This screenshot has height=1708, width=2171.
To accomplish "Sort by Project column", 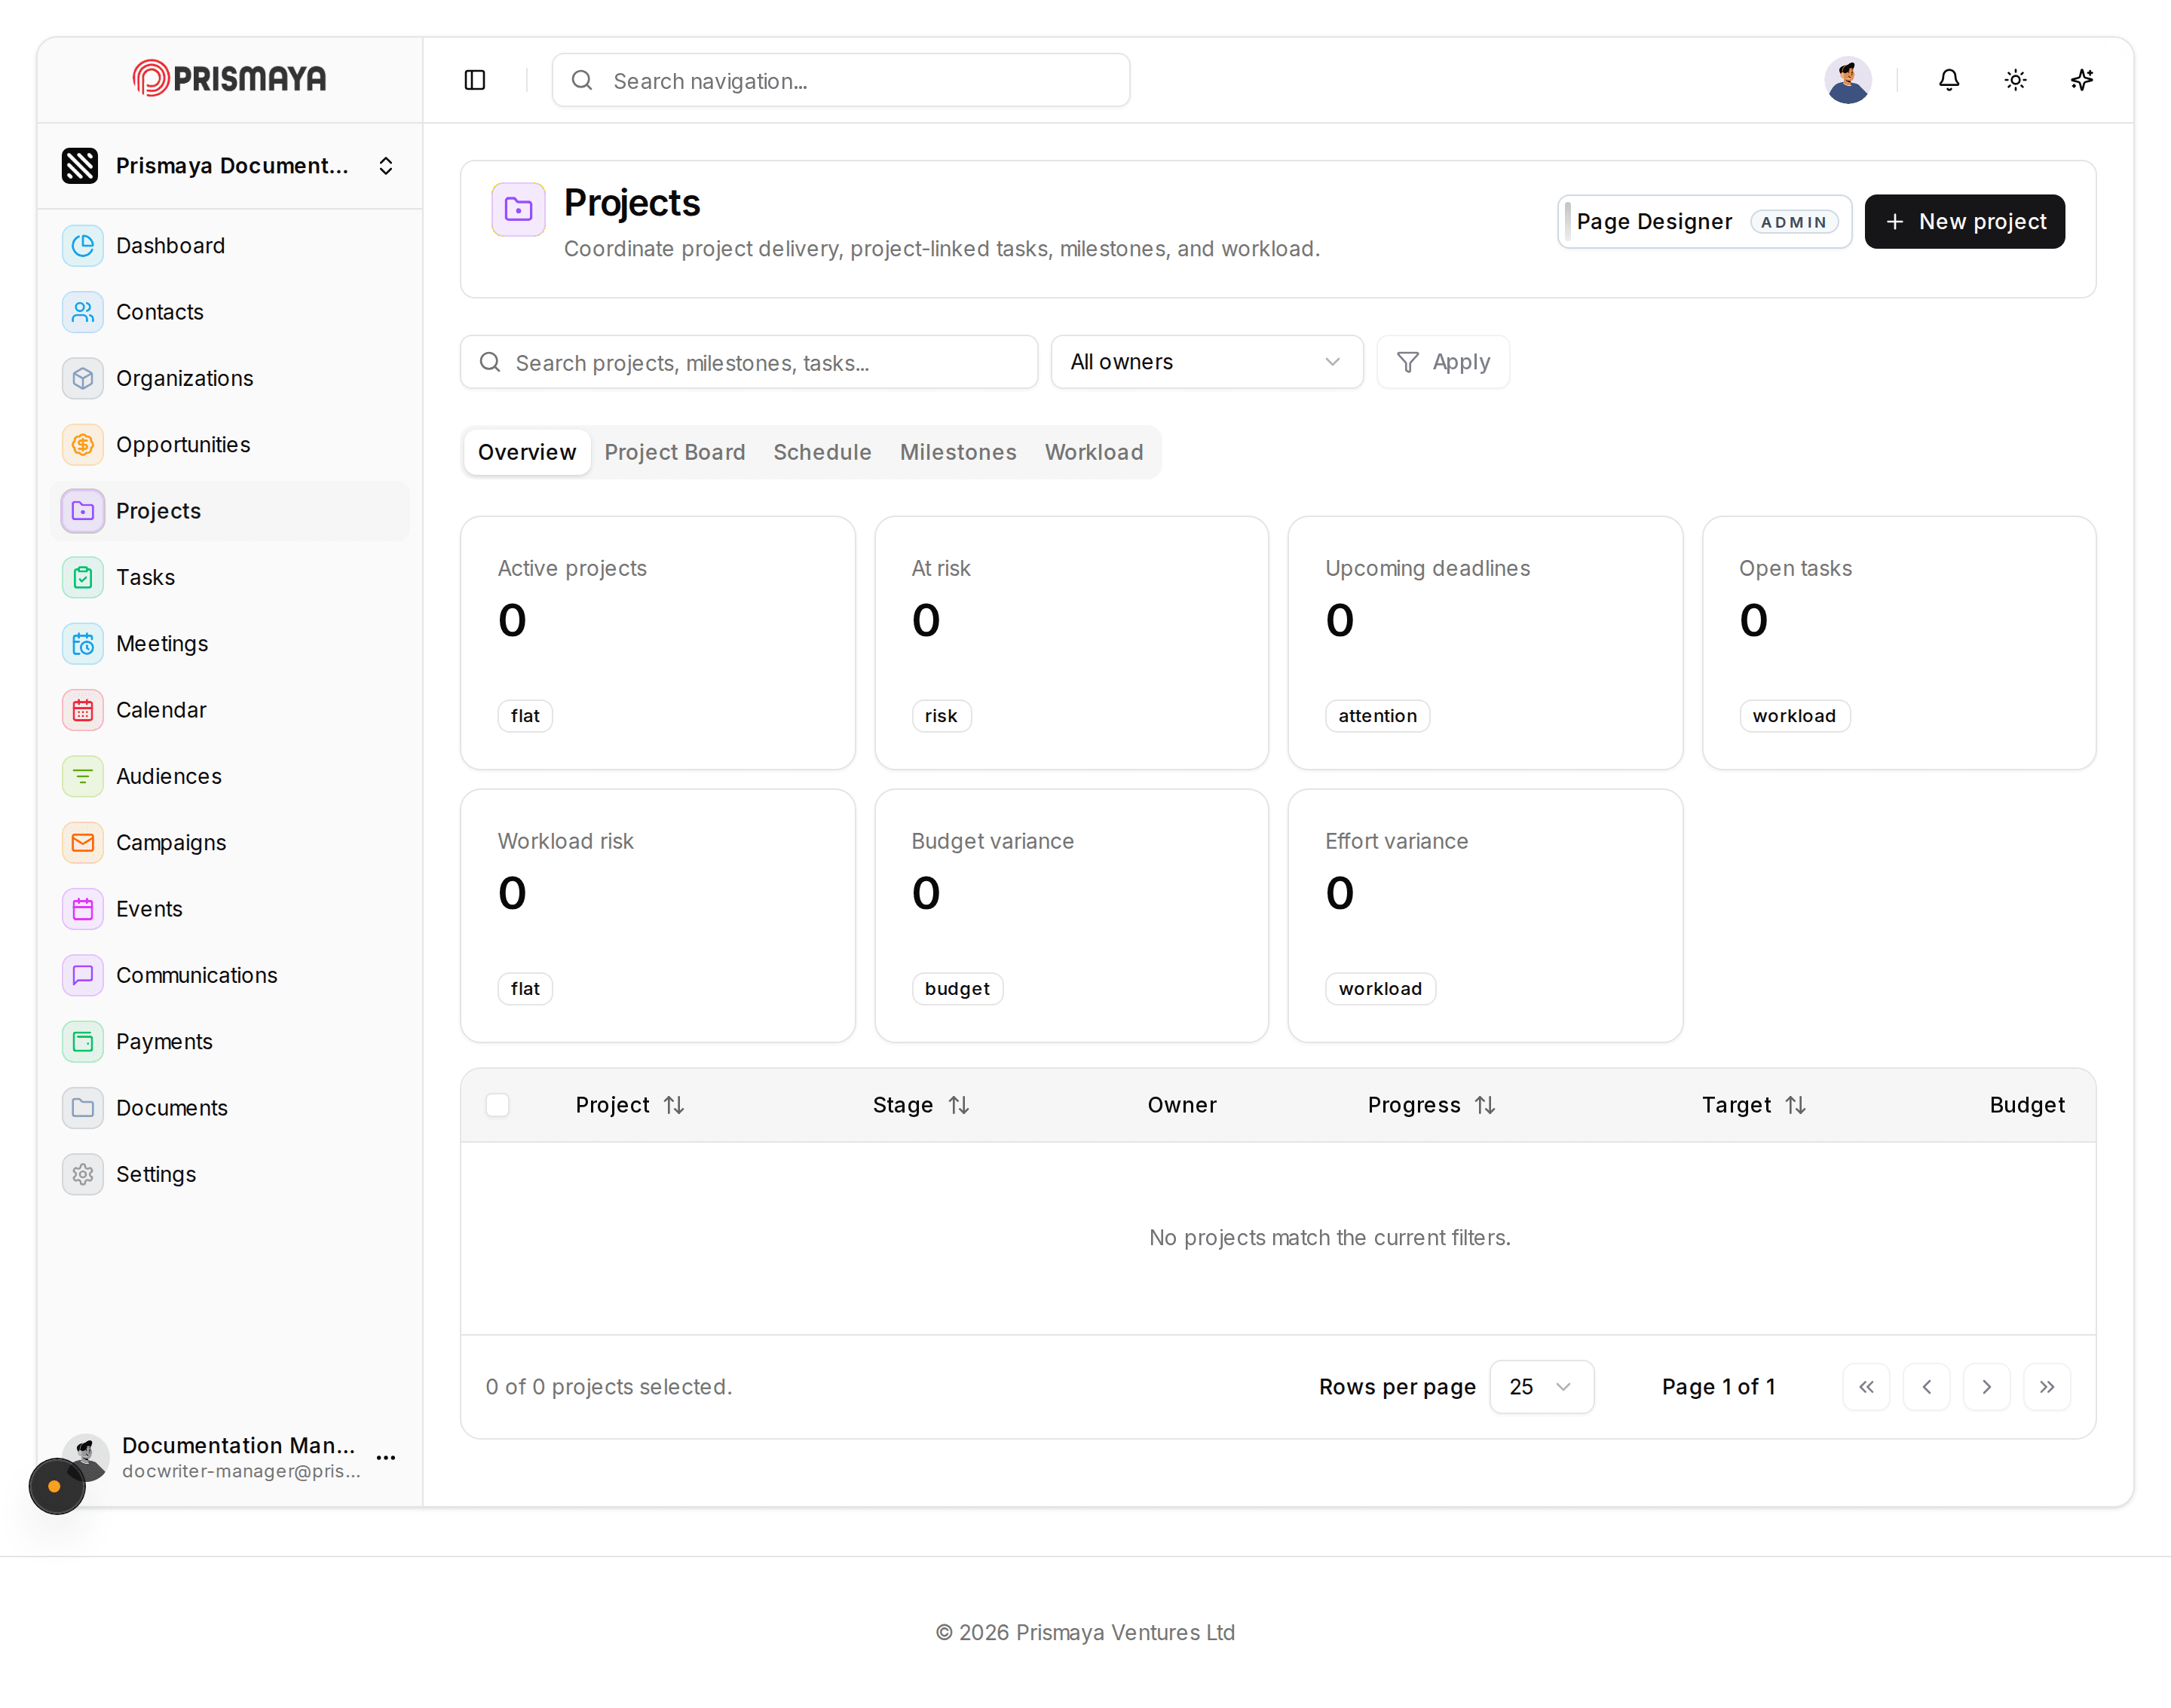I will [630, 1105].
